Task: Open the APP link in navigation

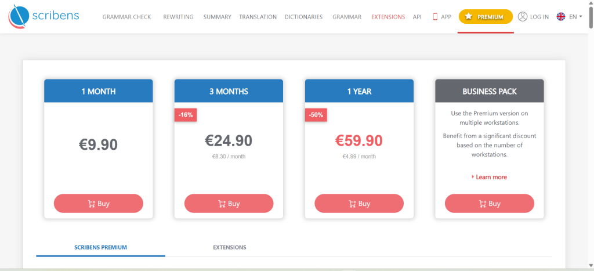Action: [446, 17]
